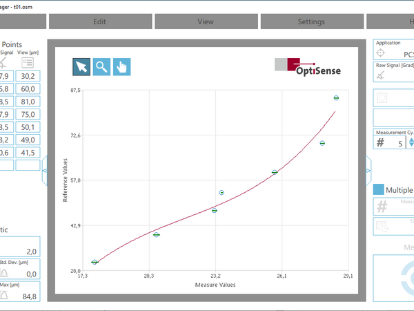Click the Measurement Cycles hash icon

click(x=380, y=143)
